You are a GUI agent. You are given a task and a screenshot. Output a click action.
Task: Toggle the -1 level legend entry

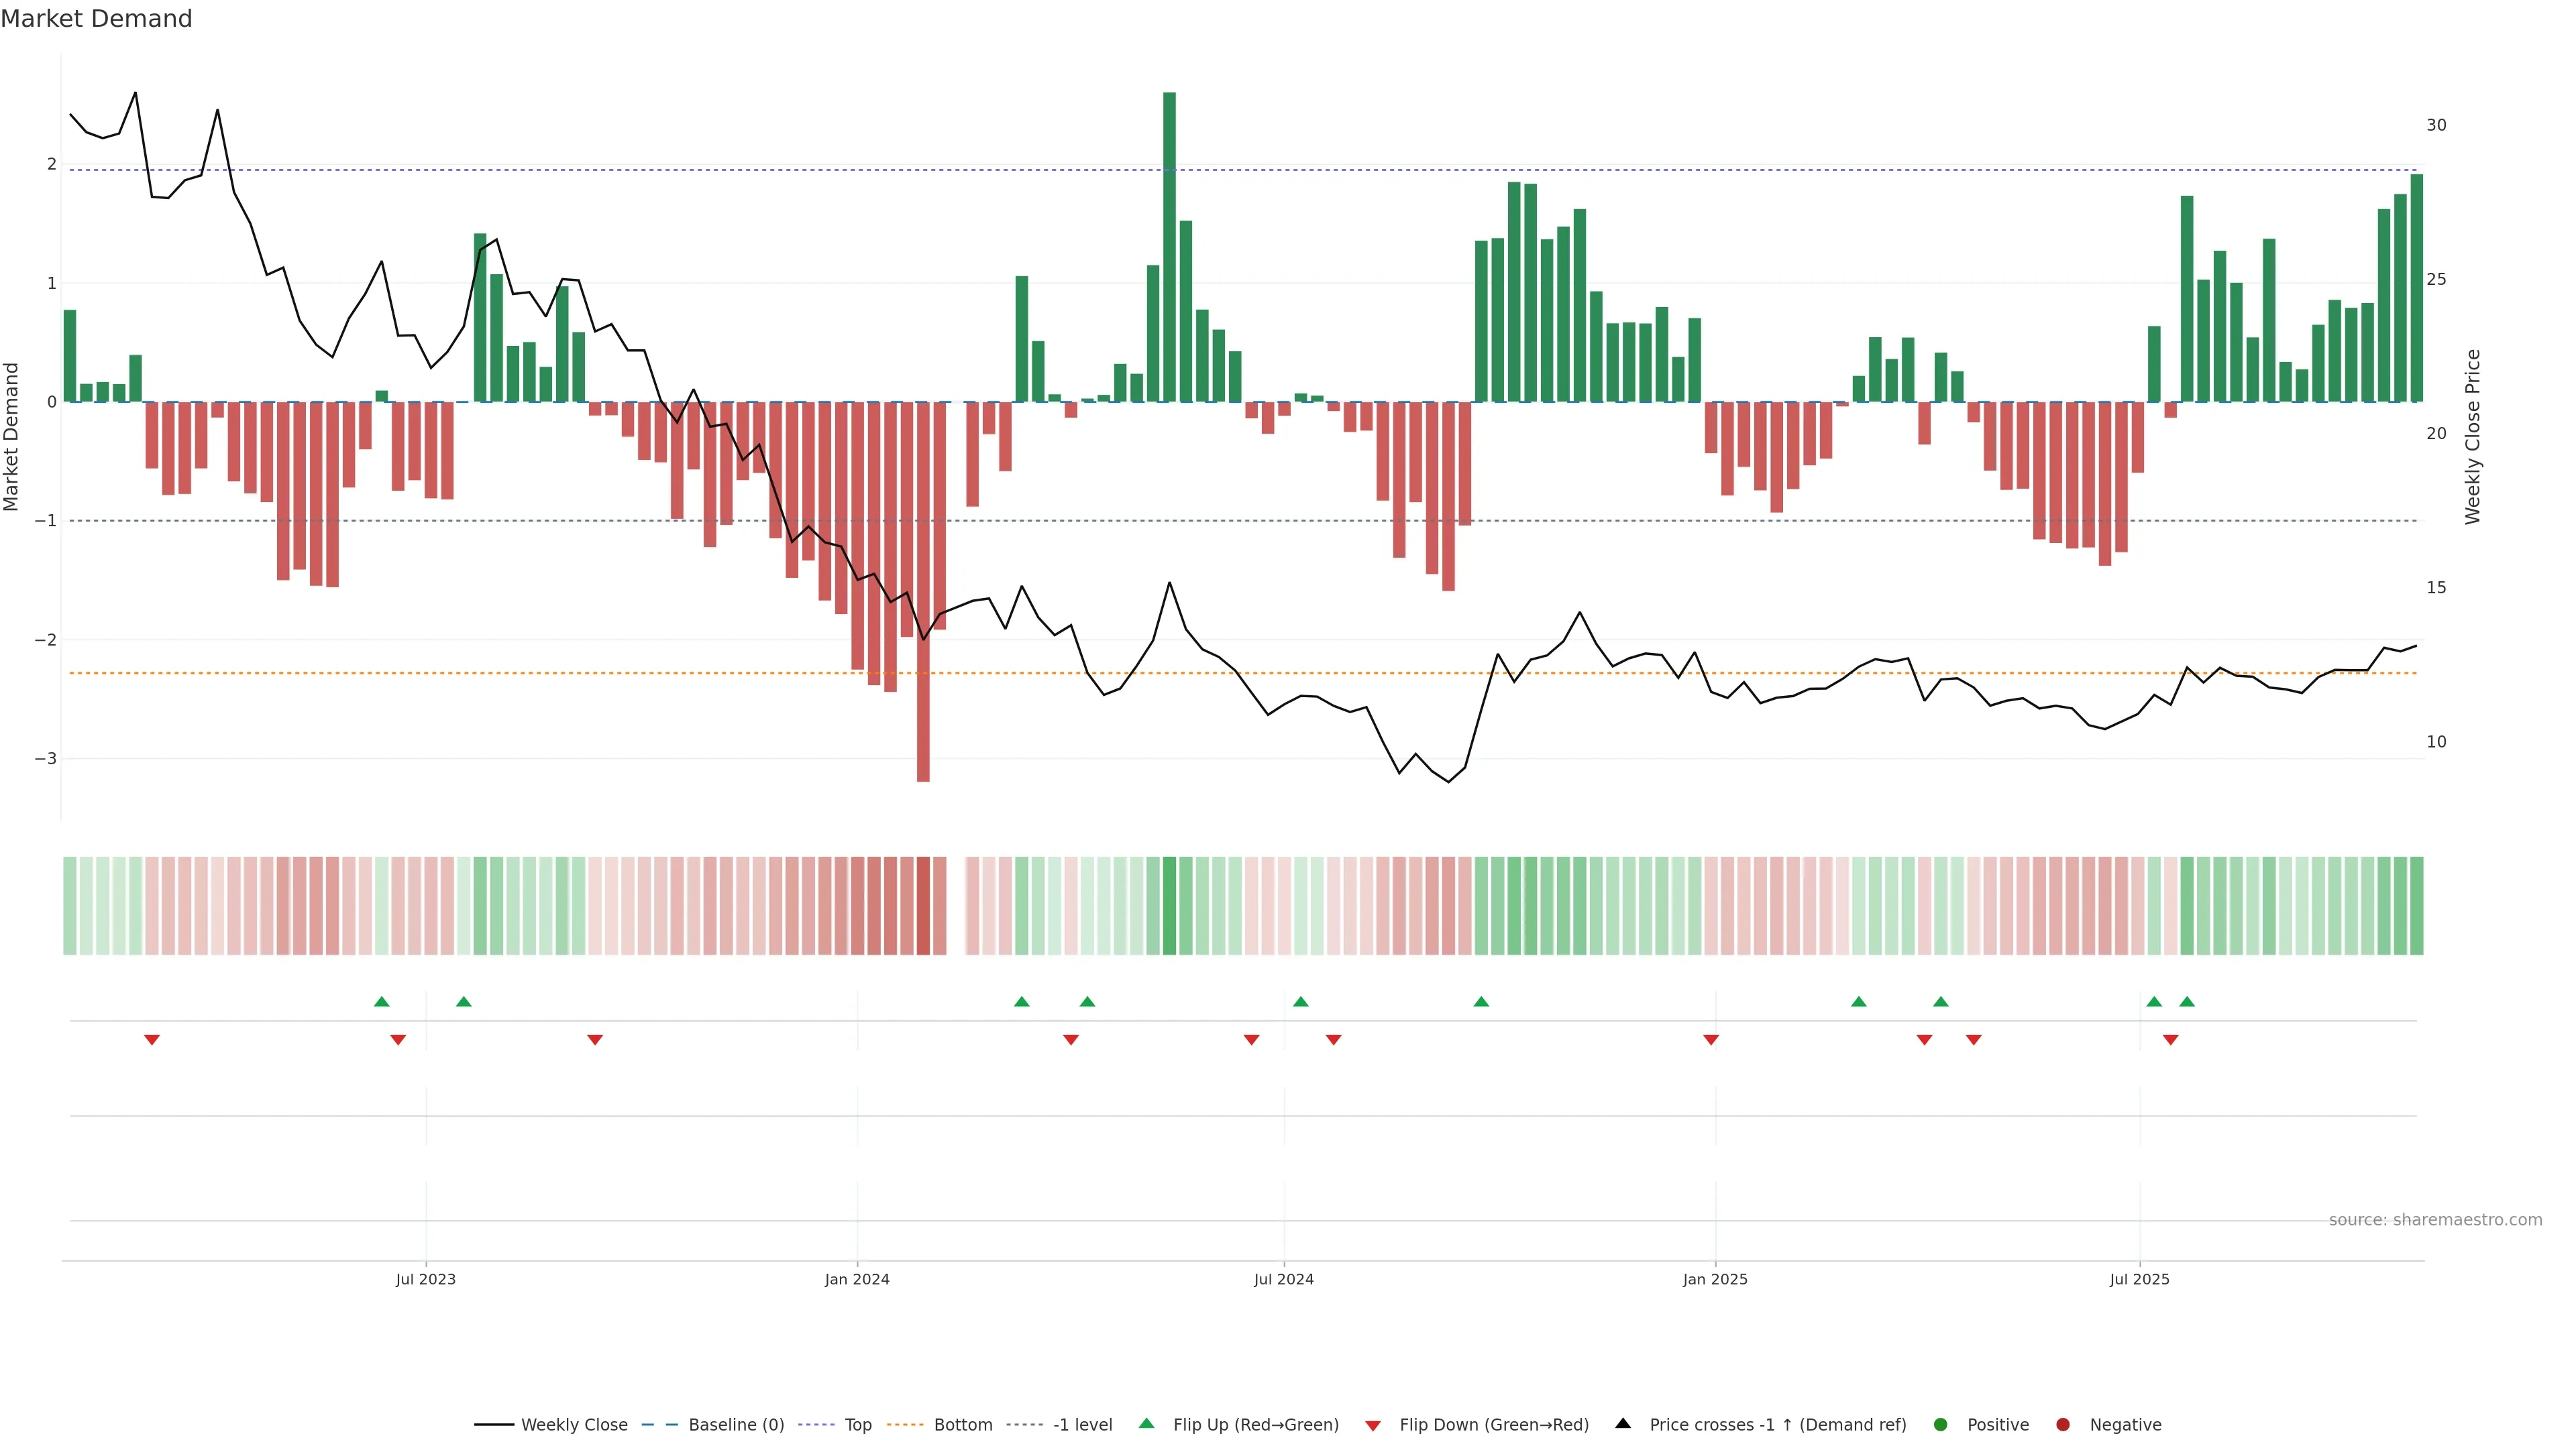tap(1082, 1424)
